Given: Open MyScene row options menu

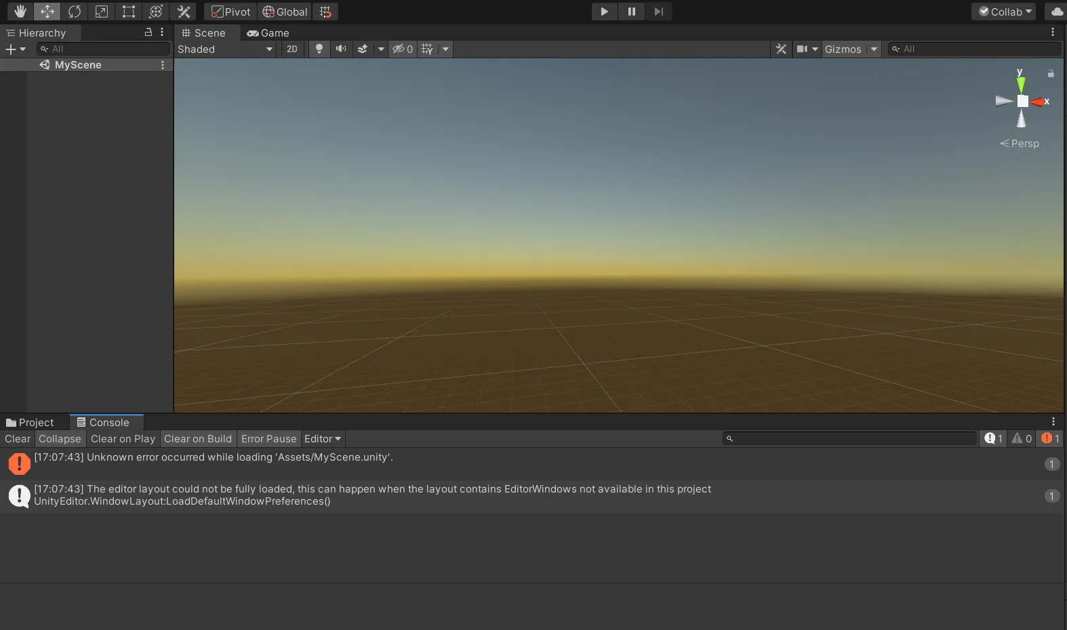Looking at the screenshot, I should (163, 65).
